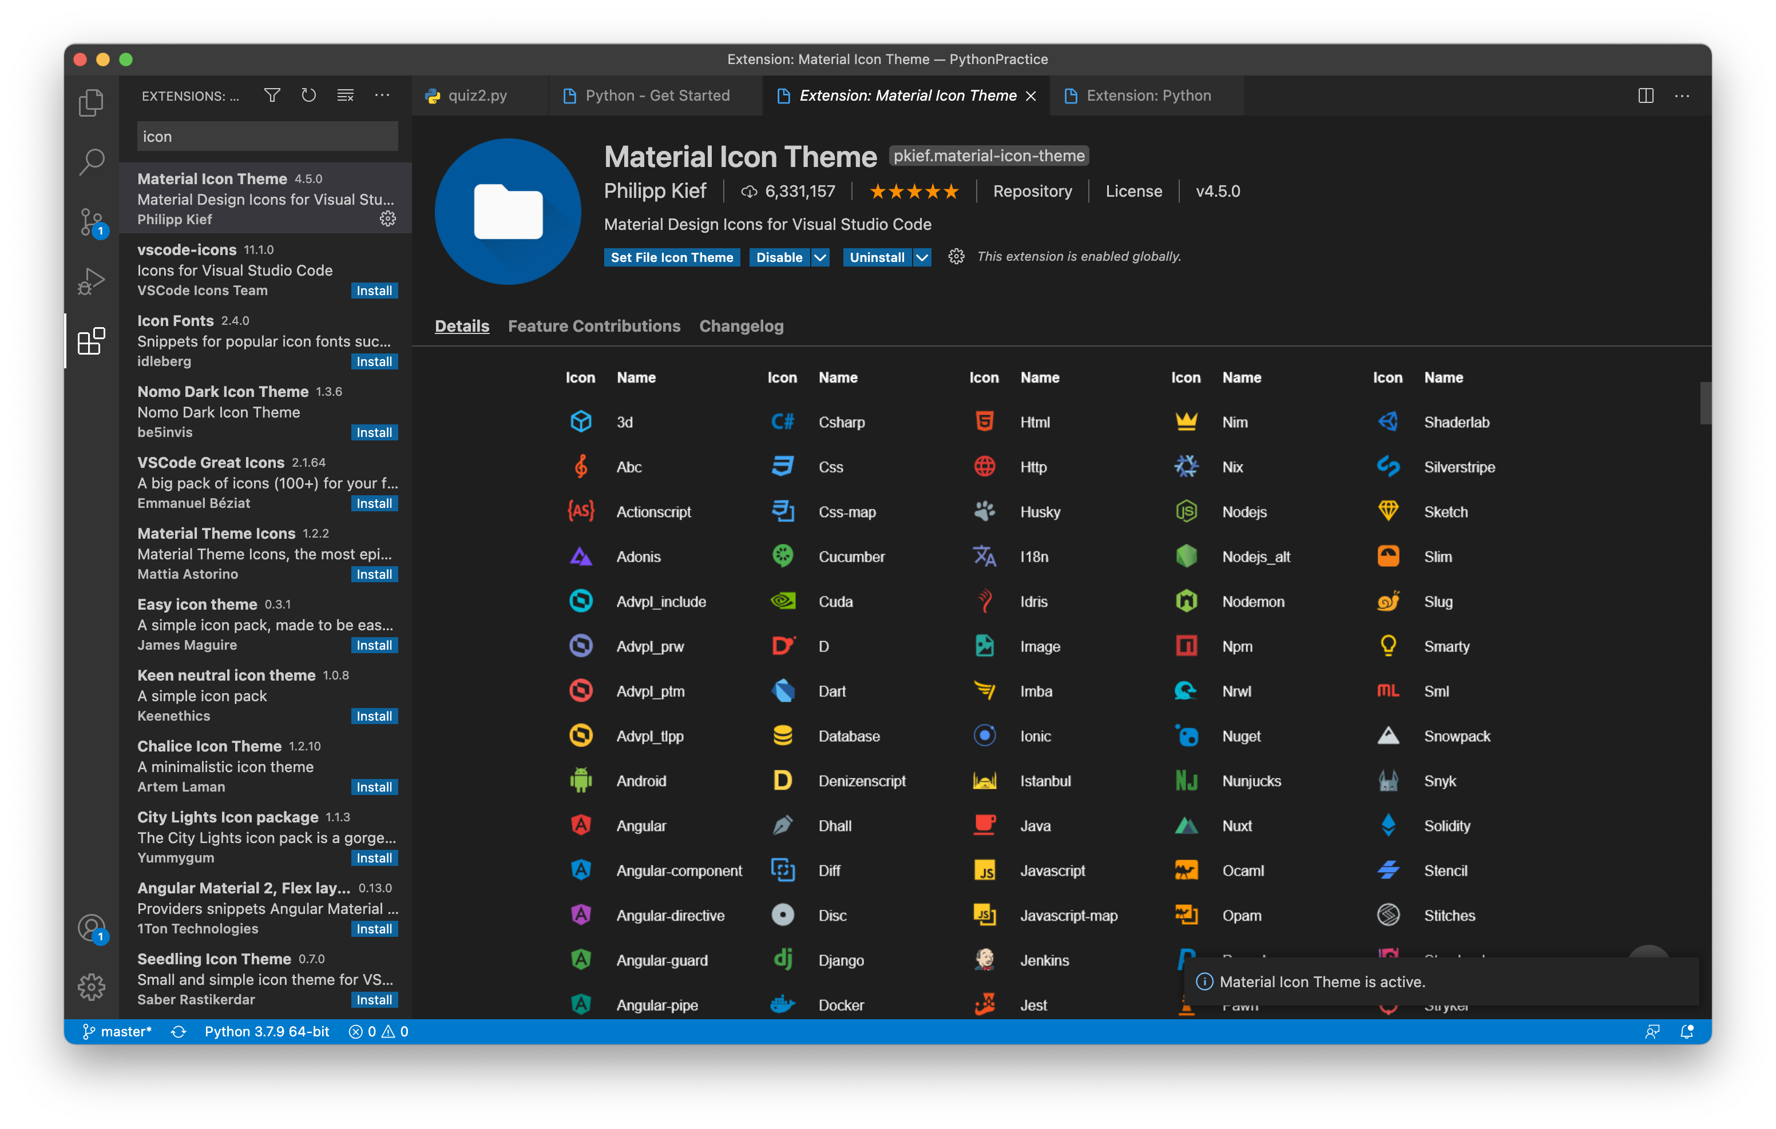Open the Manage gear in activity bar
Image resolution: width=1776 pixels, height=1129 pixels.
pos(92,986)
